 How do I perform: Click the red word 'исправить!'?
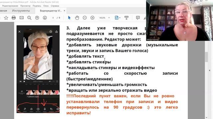coord(79,113)
